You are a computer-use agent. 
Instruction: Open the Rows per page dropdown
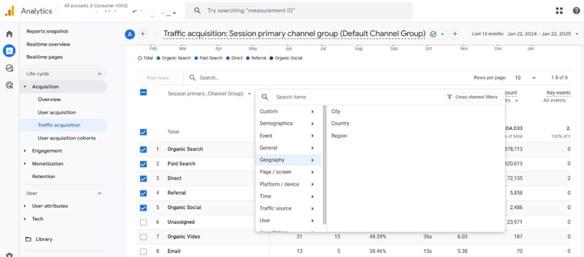525,77
